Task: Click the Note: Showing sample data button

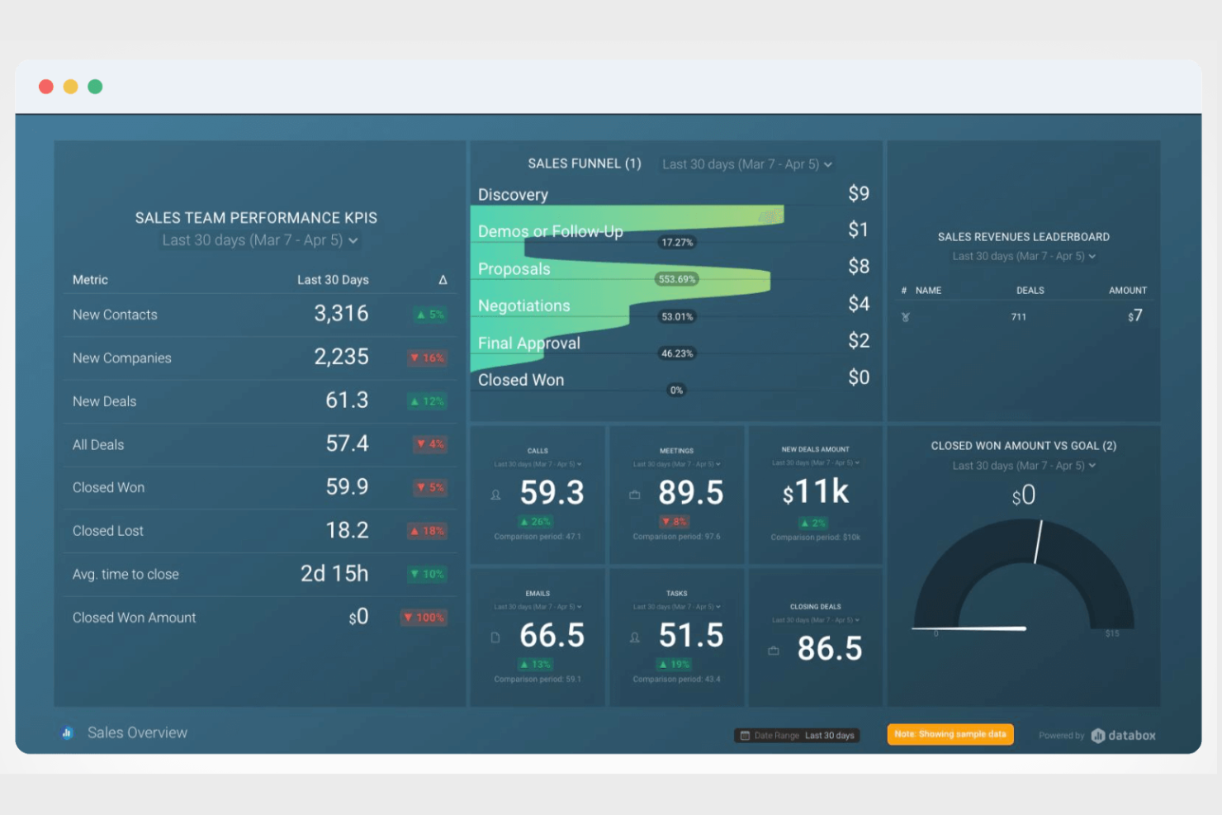Action: [x=950, y=734]
